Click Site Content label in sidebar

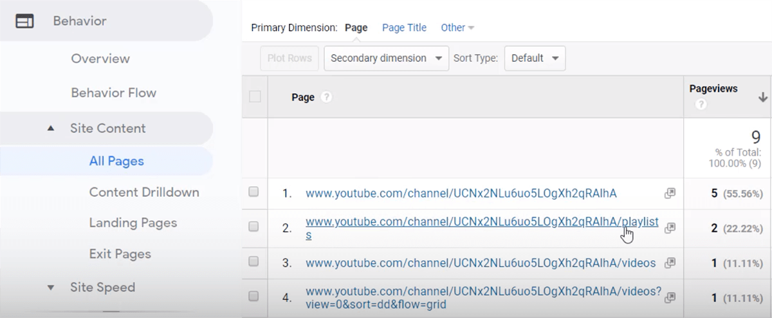point(108,128)
